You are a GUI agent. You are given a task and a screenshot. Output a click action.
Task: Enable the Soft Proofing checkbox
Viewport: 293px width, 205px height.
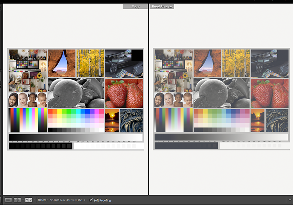[91, 200]
